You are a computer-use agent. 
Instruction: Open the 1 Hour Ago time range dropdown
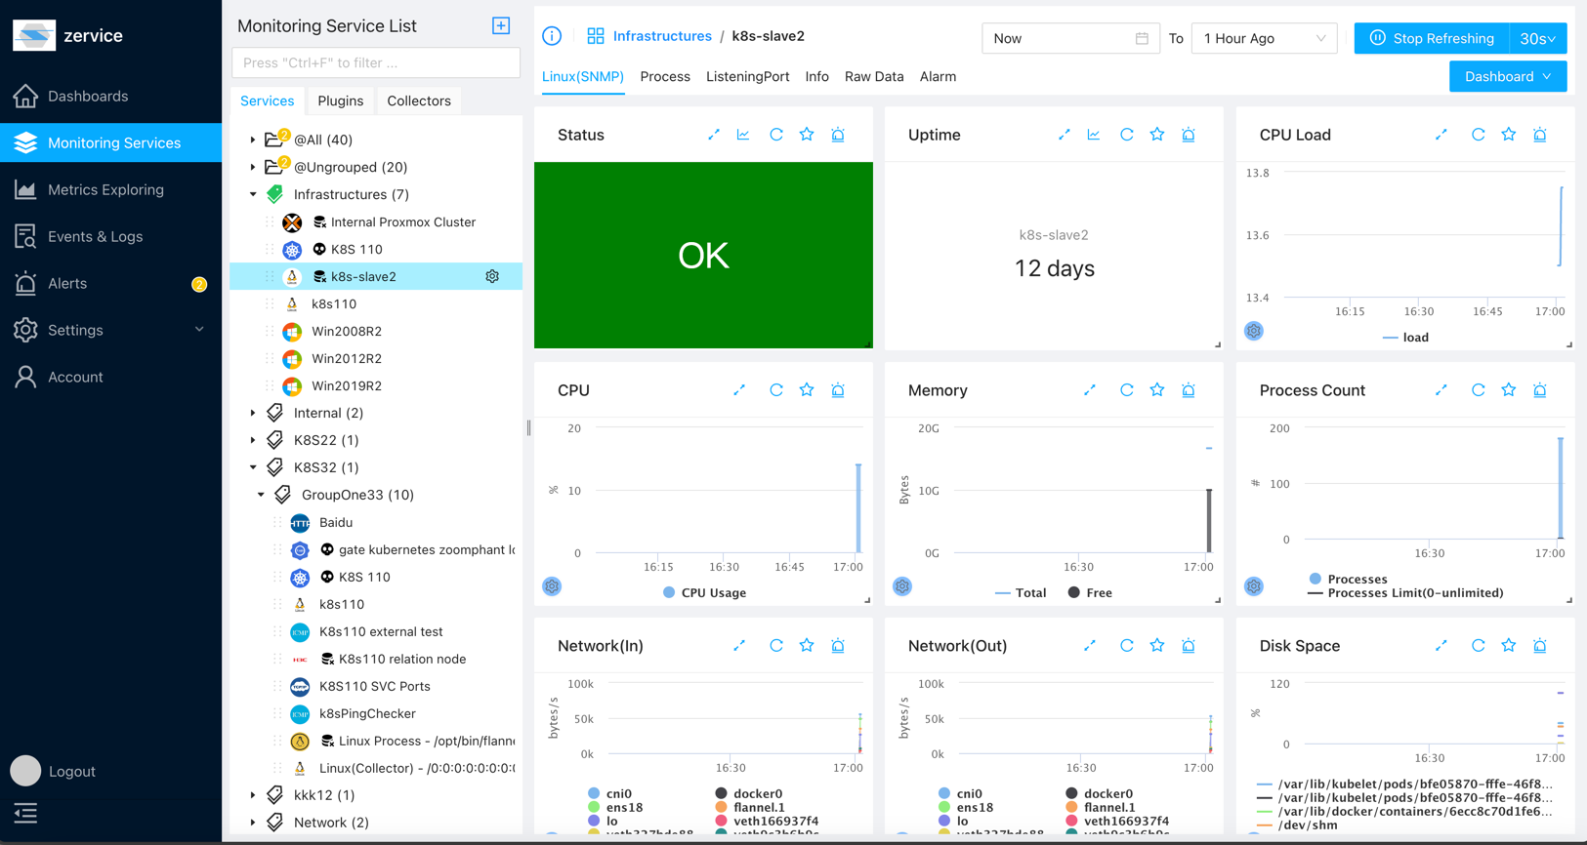(x=1264, y=38)
